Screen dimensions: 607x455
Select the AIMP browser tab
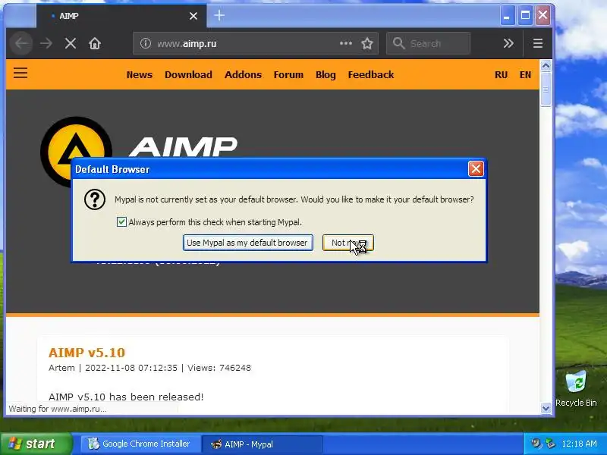point(121,16)
